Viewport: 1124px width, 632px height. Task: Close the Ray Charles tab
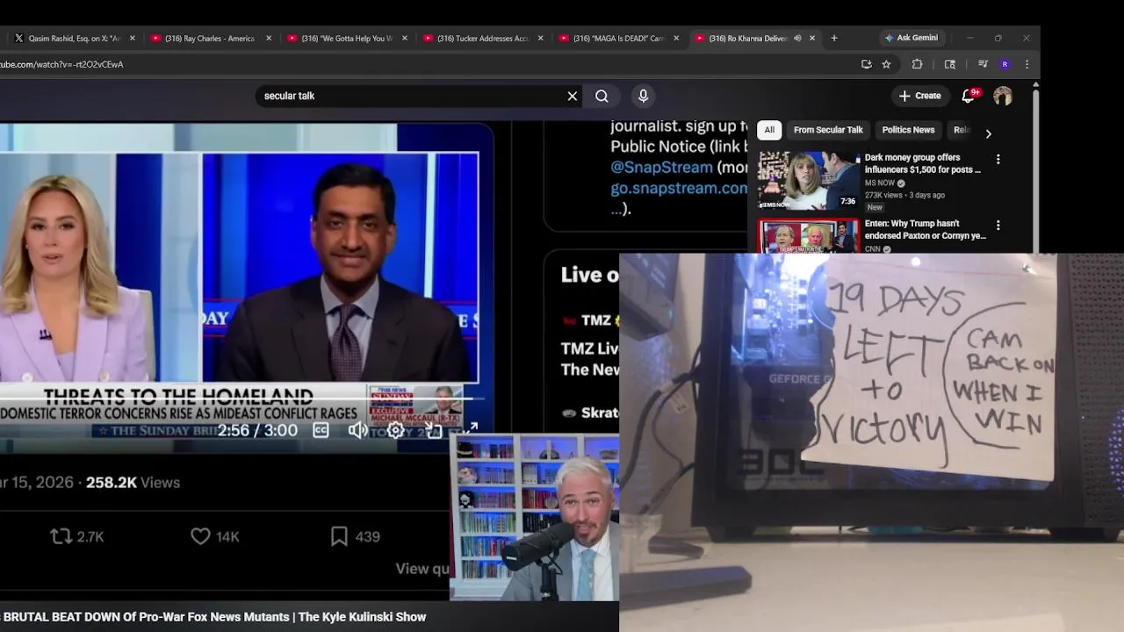tap(269, 39)
